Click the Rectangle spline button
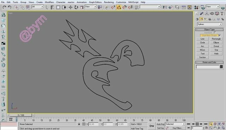The image size is (226, 130). coord(216,39)
